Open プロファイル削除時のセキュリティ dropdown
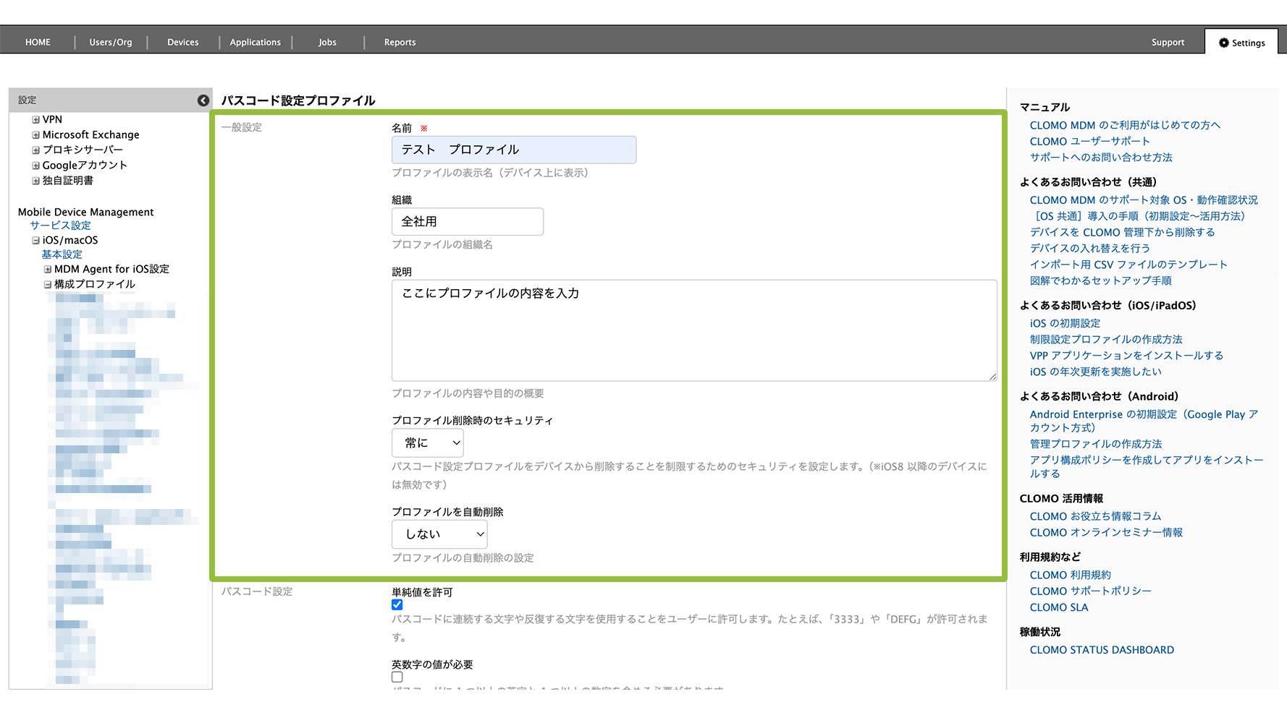 pyautogui.click(x=428, y=443)
